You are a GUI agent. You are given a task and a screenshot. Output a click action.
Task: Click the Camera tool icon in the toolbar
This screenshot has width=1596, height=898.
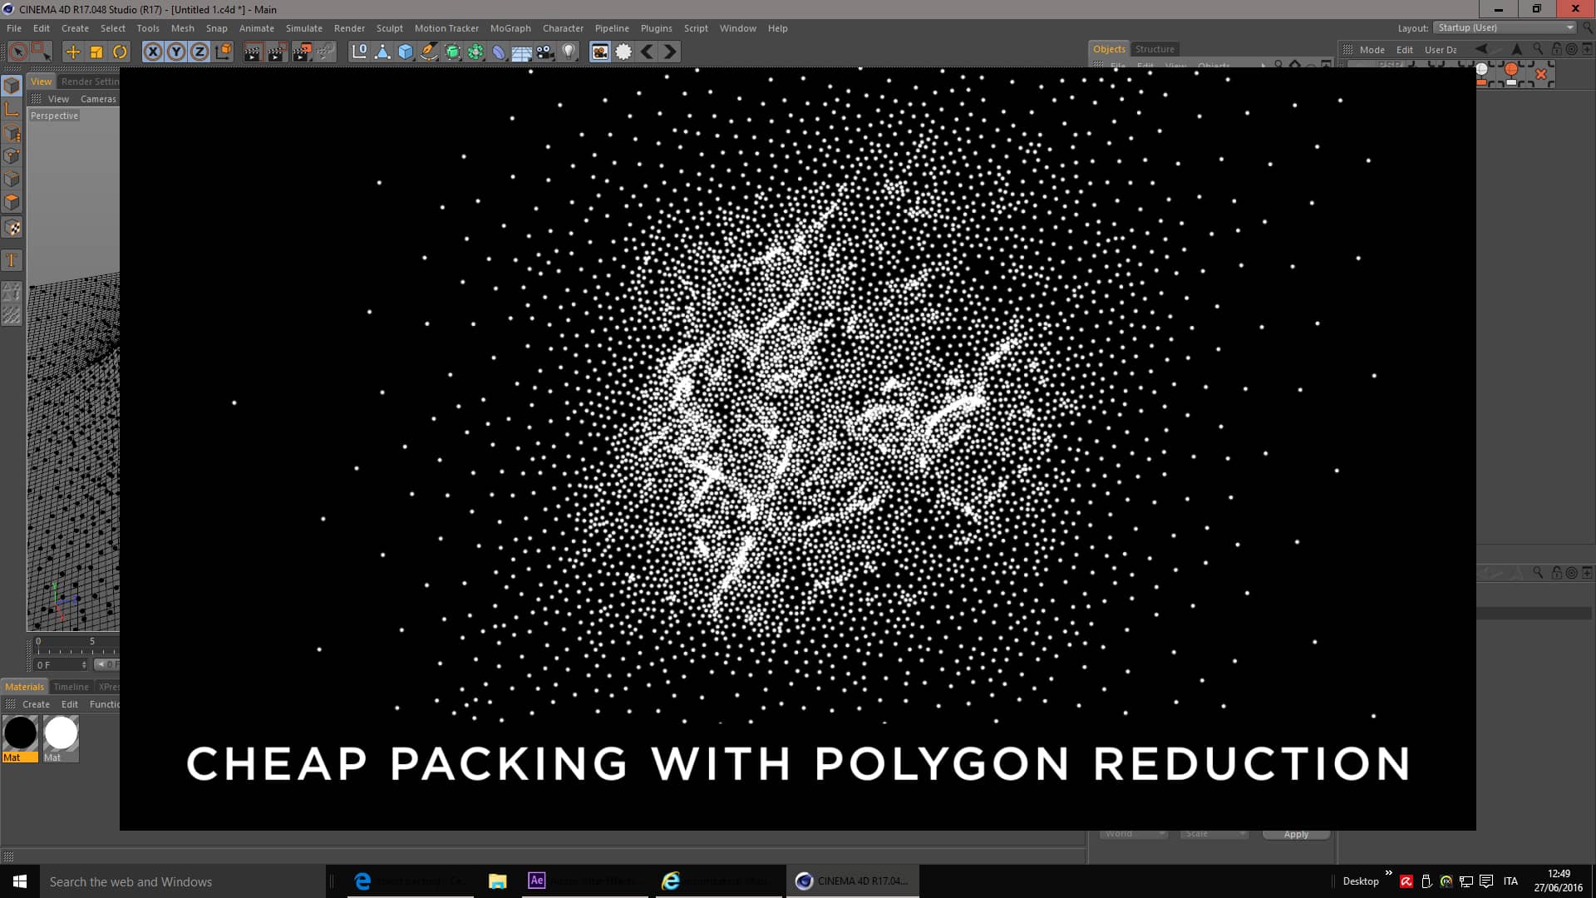(544, 52)
